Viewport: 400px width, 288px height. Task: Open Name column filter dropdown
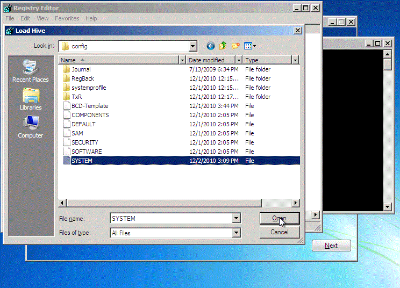coord(182,60)
